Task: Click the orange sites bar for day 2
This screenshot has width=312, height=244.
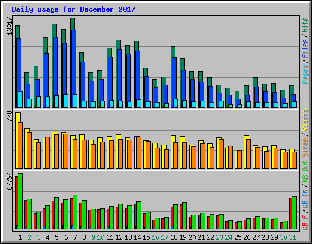Action: click(x=29, y=151)
